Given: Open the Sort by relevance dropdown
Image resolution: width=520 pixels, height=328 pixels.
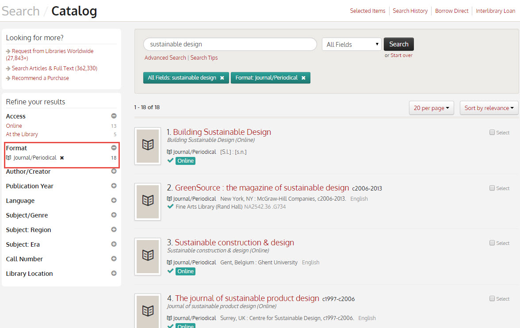Looking at the screenshot, I should [x=489, y=108].
